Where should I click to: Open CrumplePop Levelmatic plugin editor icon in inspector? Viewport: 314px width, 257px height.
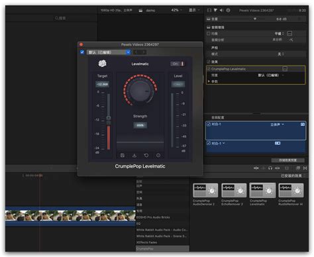(285, 69)
